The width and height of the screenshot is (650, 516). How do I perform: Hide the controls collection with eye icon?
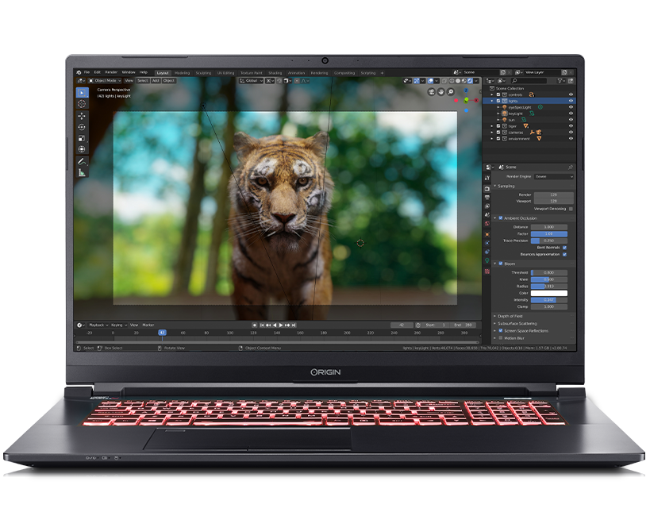pyautogui.click(x=571, y=94)
